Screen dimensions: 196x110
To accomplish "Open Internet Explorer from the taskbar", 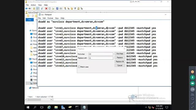I will [49, 107].
